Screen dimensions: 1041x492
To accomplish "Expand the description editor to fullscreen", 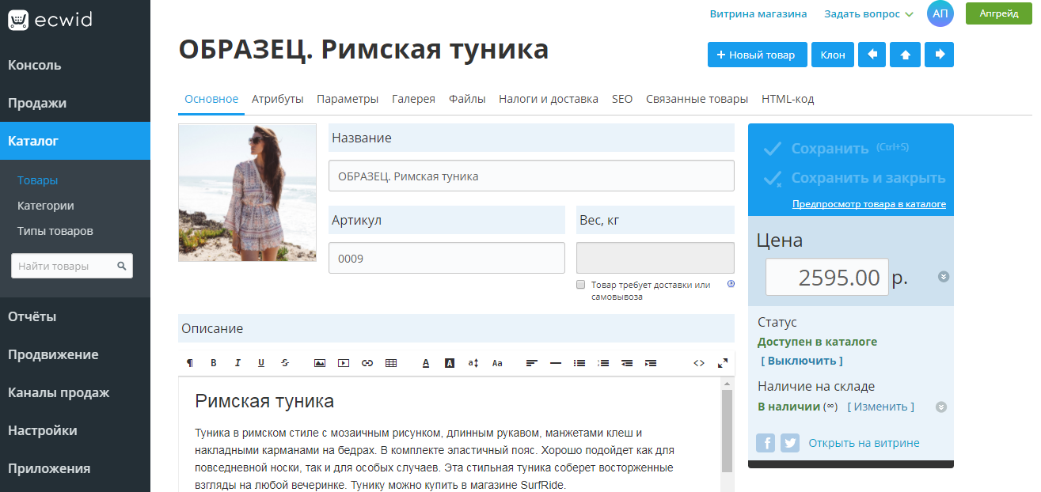I will click(723, 362).
